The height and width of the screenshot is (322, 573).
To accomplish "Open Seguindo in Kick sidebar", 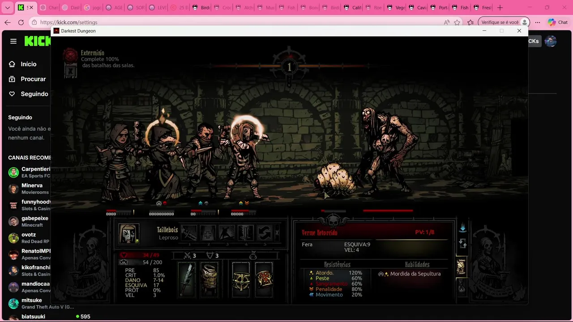I will 28,94.
